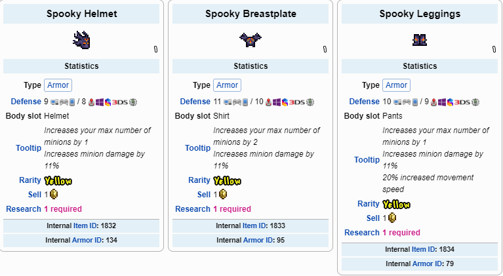Open the Defense link in Spooky Breastplate stats
Image resolution: width=503 pixels, height=276 pixels.
tap(195, 102)
